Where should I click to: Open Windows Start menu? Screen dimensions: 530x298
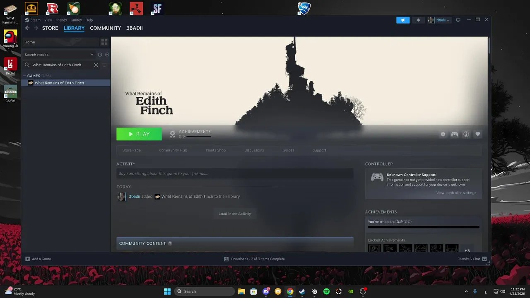[167, 291]
